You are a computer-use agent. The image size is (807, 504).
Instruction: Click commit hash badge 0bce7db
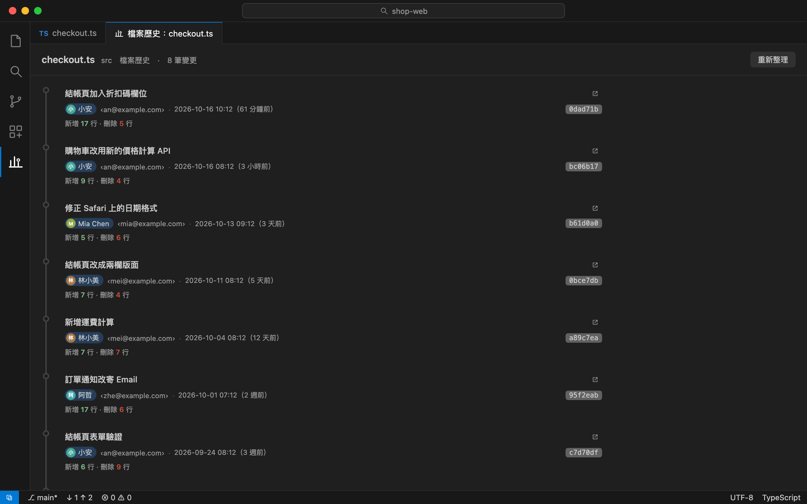tap(583, 281)
